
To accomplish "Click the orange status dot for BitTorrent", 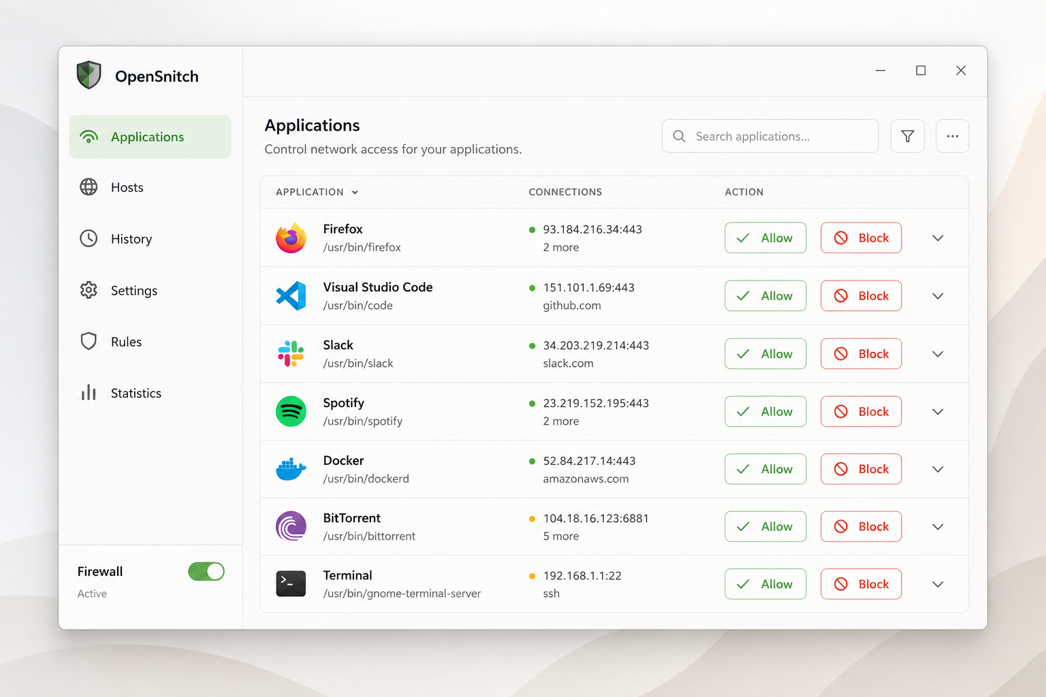I will coord(532,519).
